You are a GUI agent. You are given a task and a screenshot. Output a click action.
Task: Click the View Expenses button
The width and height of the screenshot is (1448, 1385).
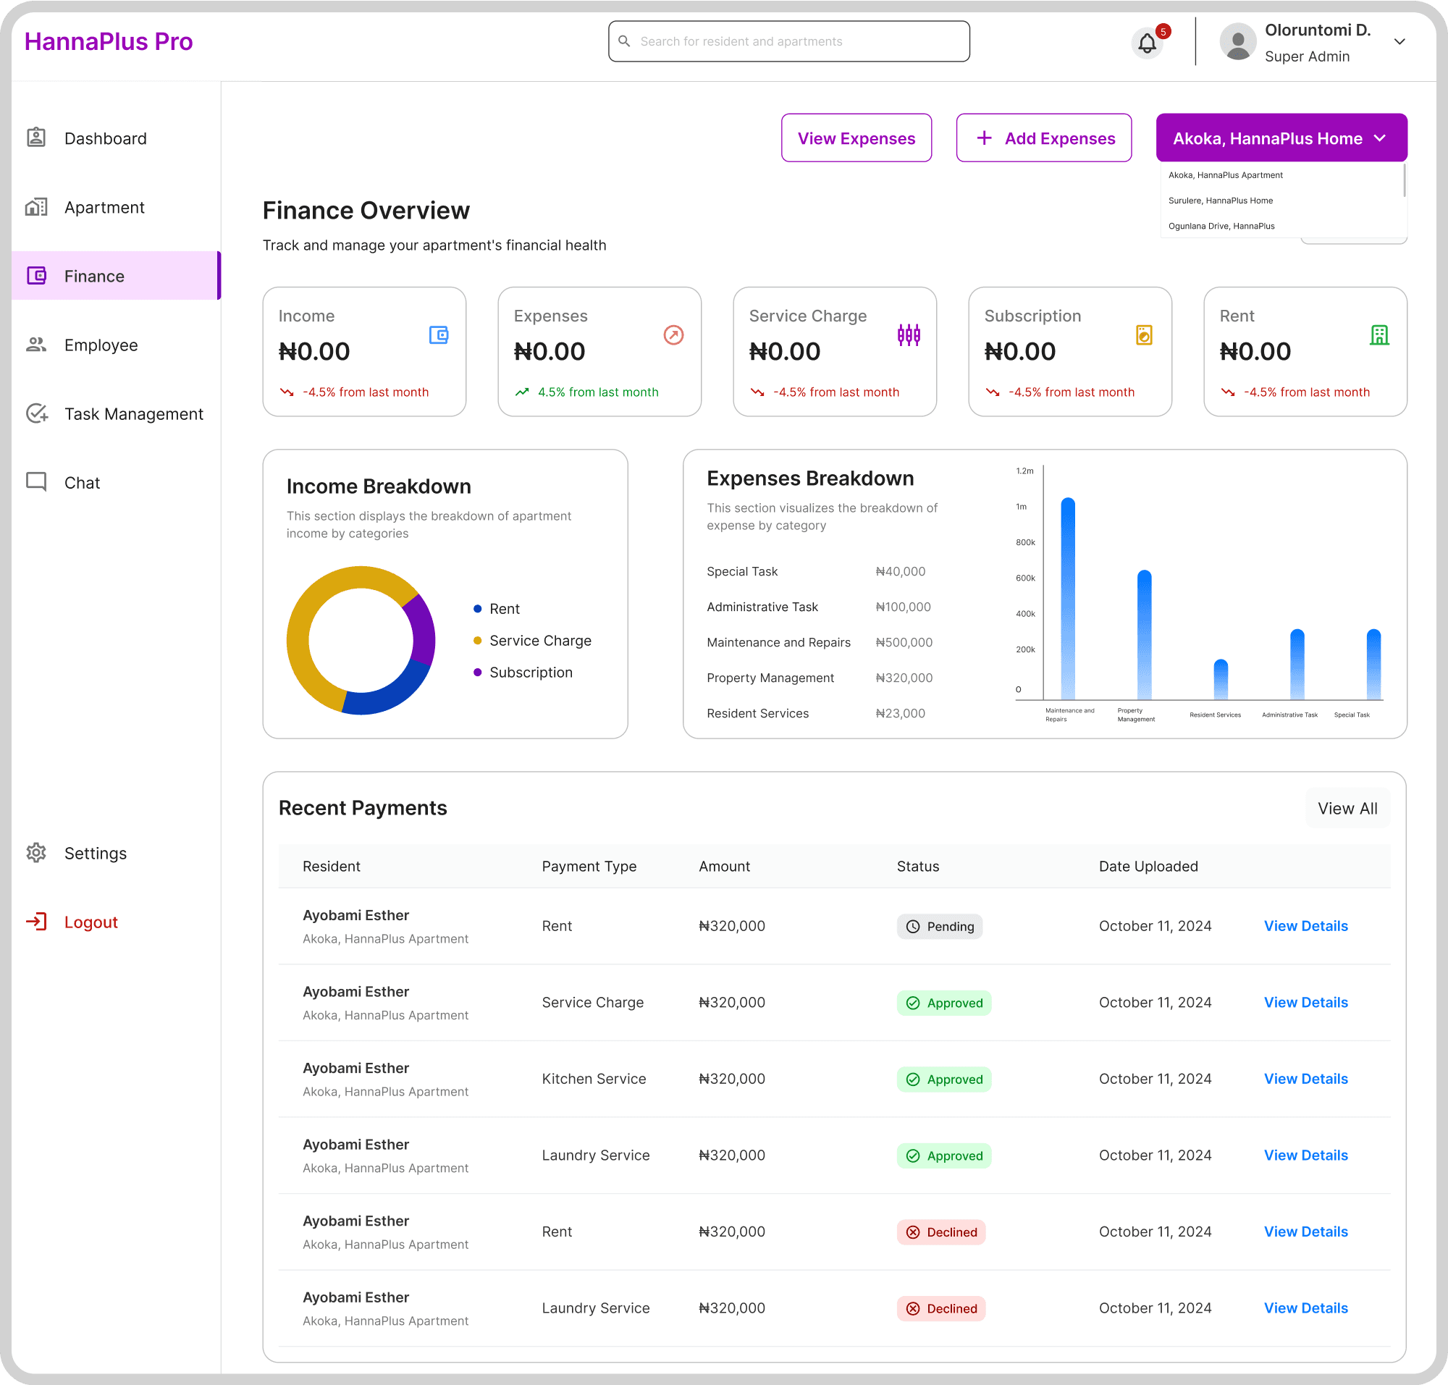coord(856,138)
